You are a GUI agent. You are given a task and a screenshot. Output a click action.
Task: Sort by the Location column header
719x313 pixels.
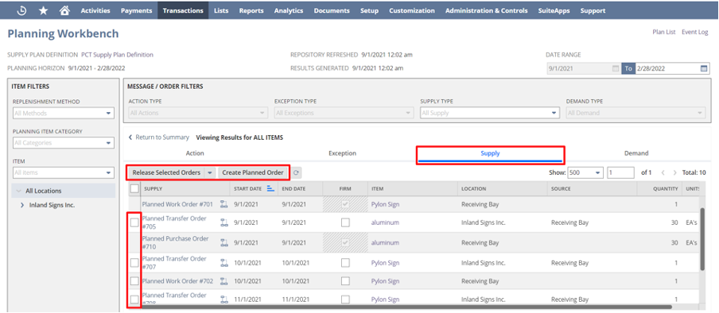point(474,188)
